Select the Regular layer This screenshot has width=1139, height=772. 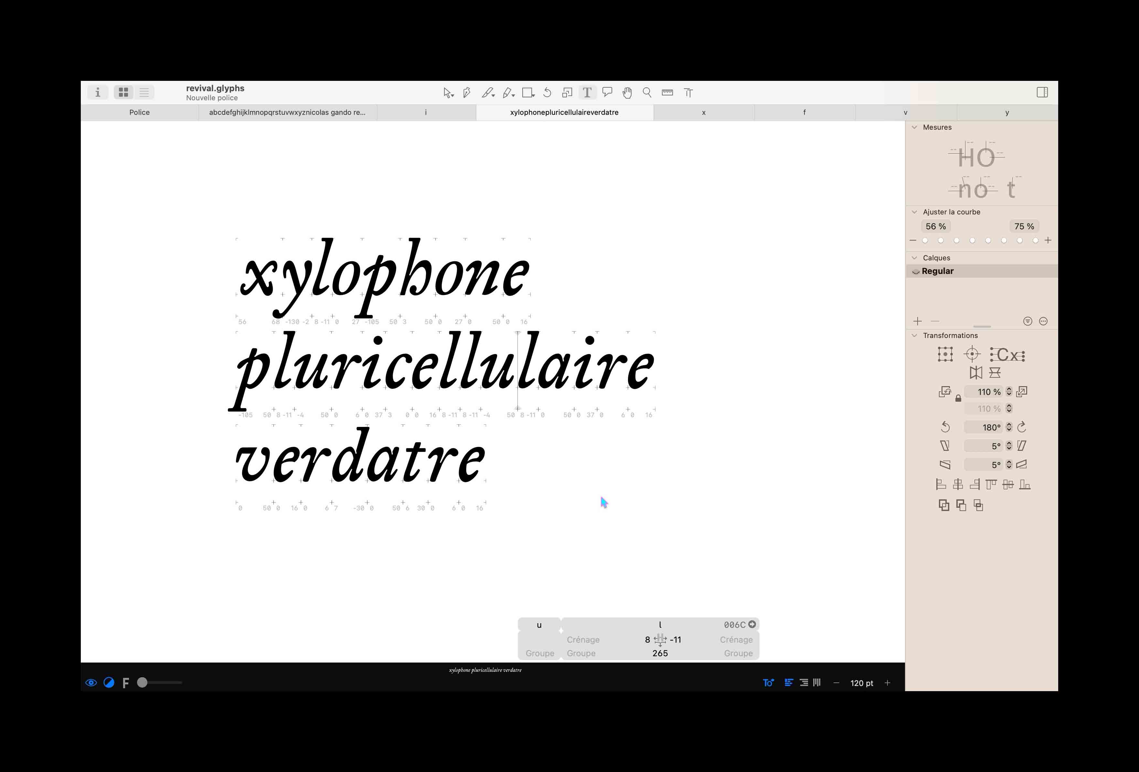[937, 271]
